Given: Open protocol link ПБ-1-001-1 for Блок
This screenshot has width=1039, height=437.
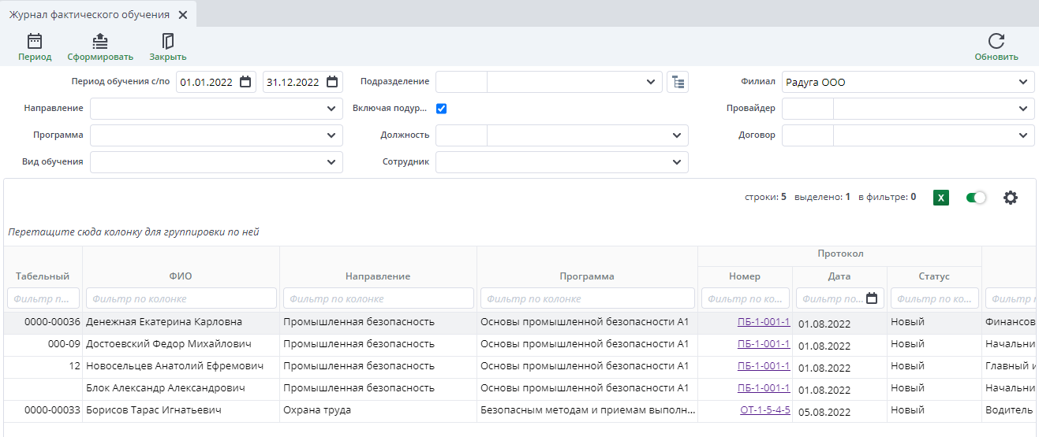Looking at the screenshot, I should (x=764, y=388).
